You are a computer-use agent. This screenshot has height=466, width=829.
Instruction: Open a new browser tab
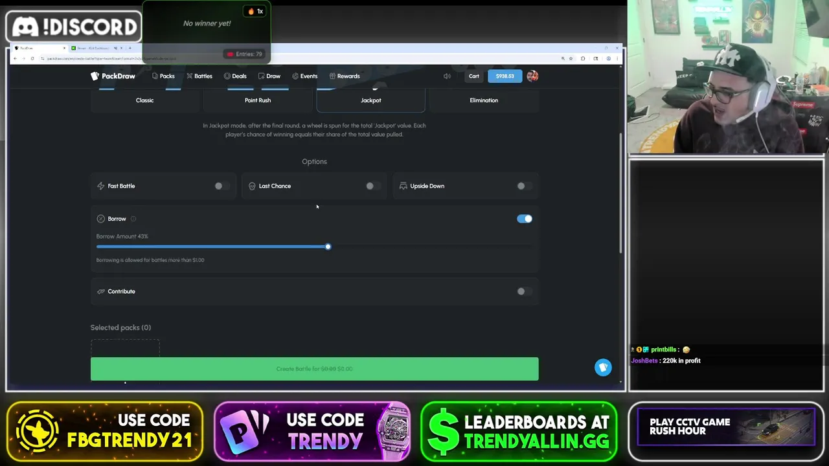coord(130,48)
